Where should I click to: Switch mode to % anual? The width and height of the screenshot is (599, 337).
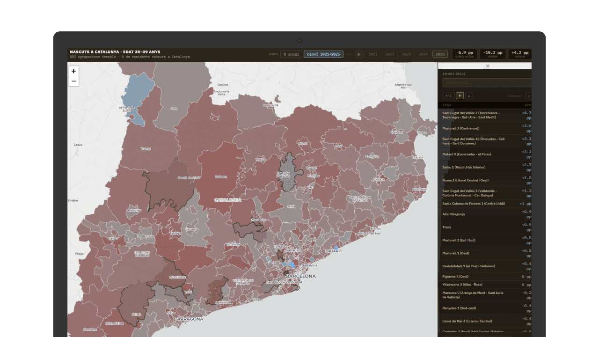(x=291, y=54)
